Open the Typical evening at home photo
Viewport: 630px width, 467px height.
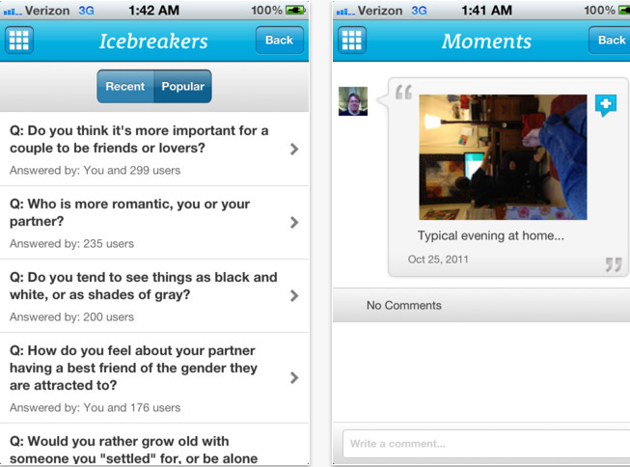pos(503,157)
